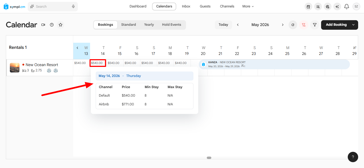Open the Add Booking dropdown arrow
The height and width of the screenshot is (168, 364).
353,25
